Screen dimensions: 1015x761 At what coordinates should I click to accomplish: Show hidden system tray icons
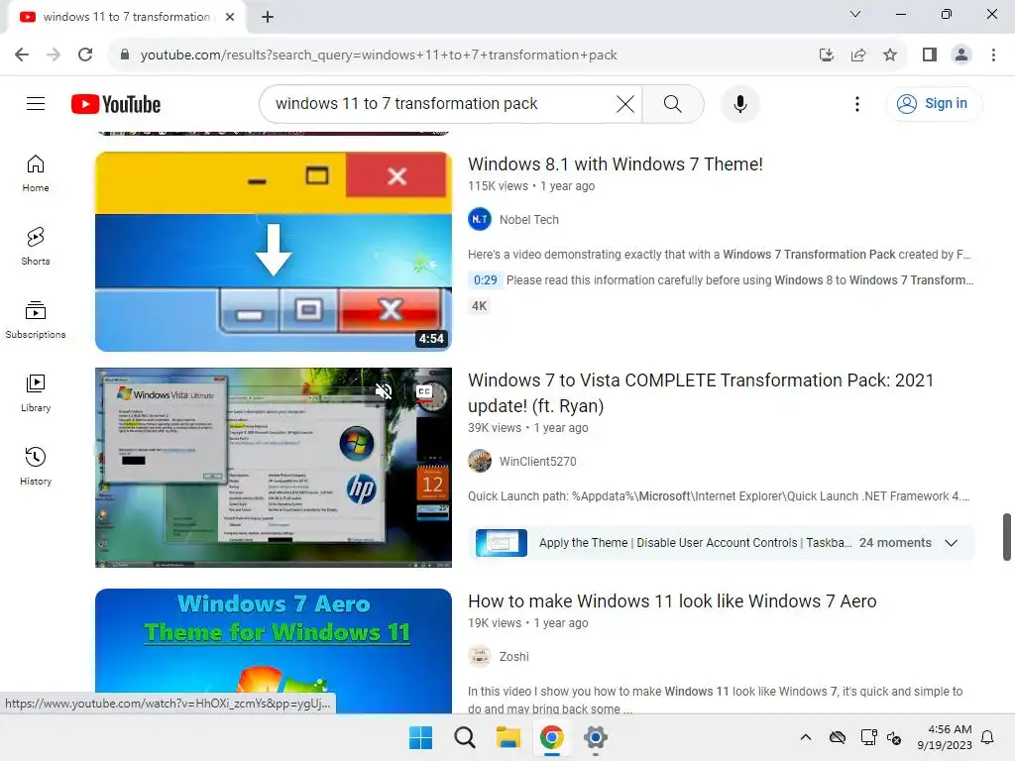[x=806, y=737]
